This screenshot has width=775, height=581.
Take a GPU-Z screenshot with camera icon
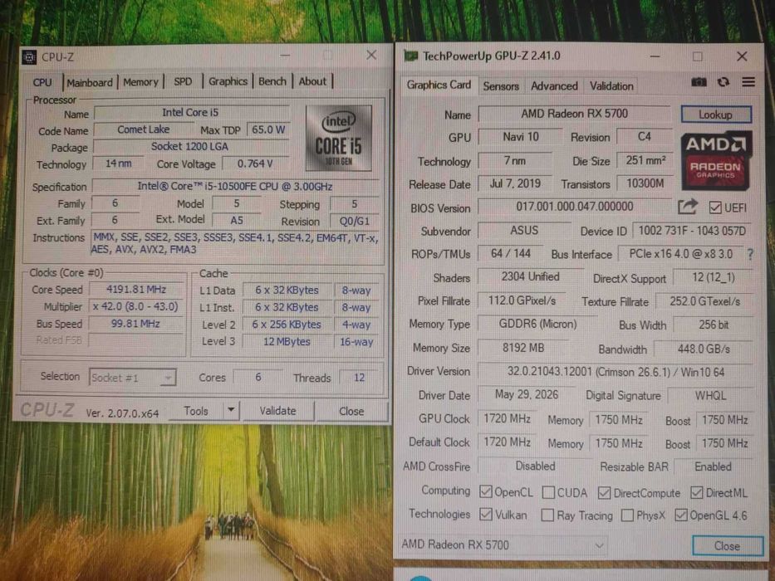coord(699,82)
